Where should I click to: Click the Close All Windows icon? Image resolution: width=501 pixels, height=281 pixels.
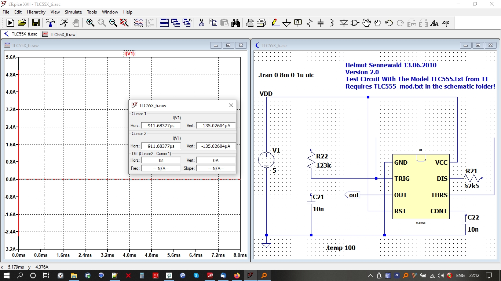(187, 23)
